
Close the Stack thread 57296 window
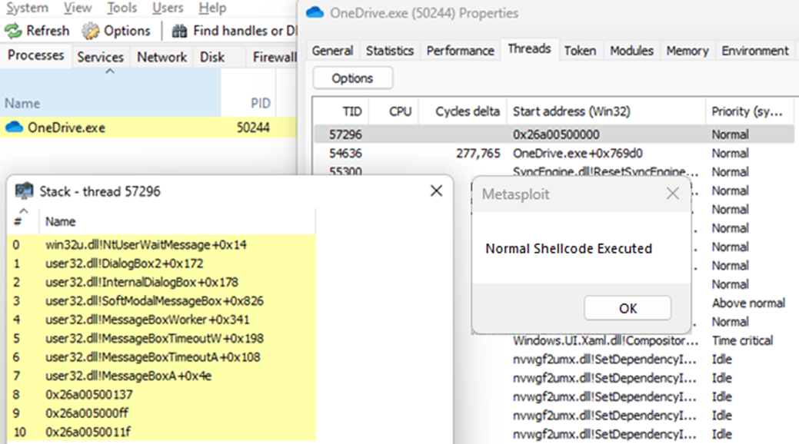point(436,191)
